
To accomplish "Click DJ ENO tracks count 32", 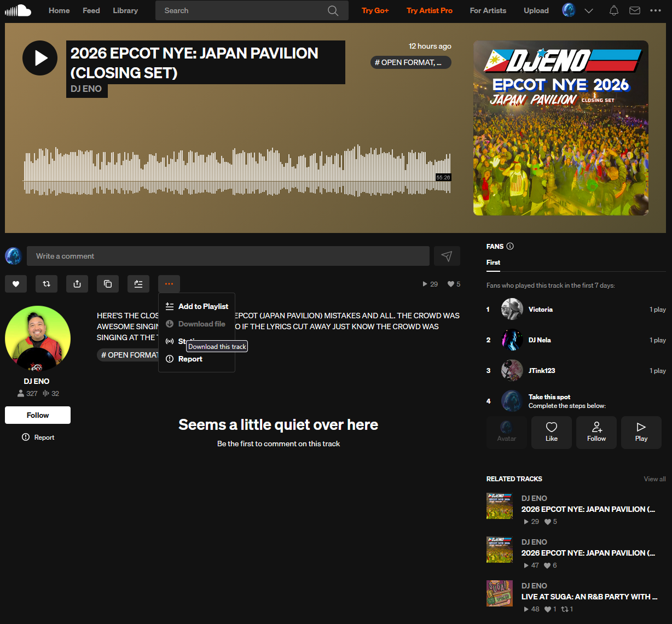I will click(51, 393).
